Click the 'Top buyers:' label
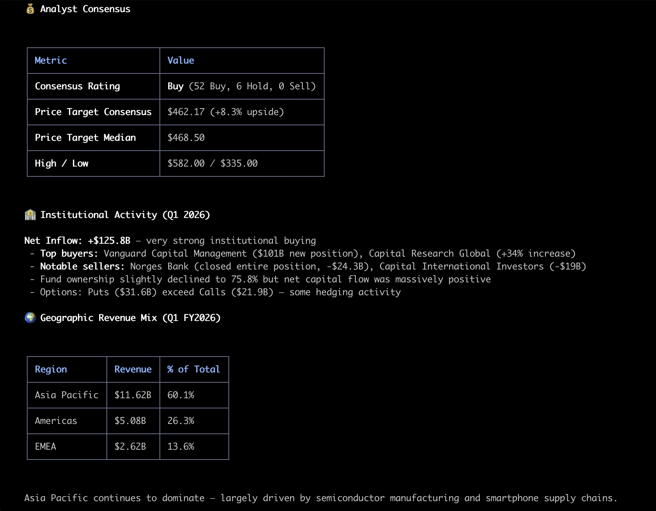Viewport: 656px width, 511px height. [x=69, y=254]
